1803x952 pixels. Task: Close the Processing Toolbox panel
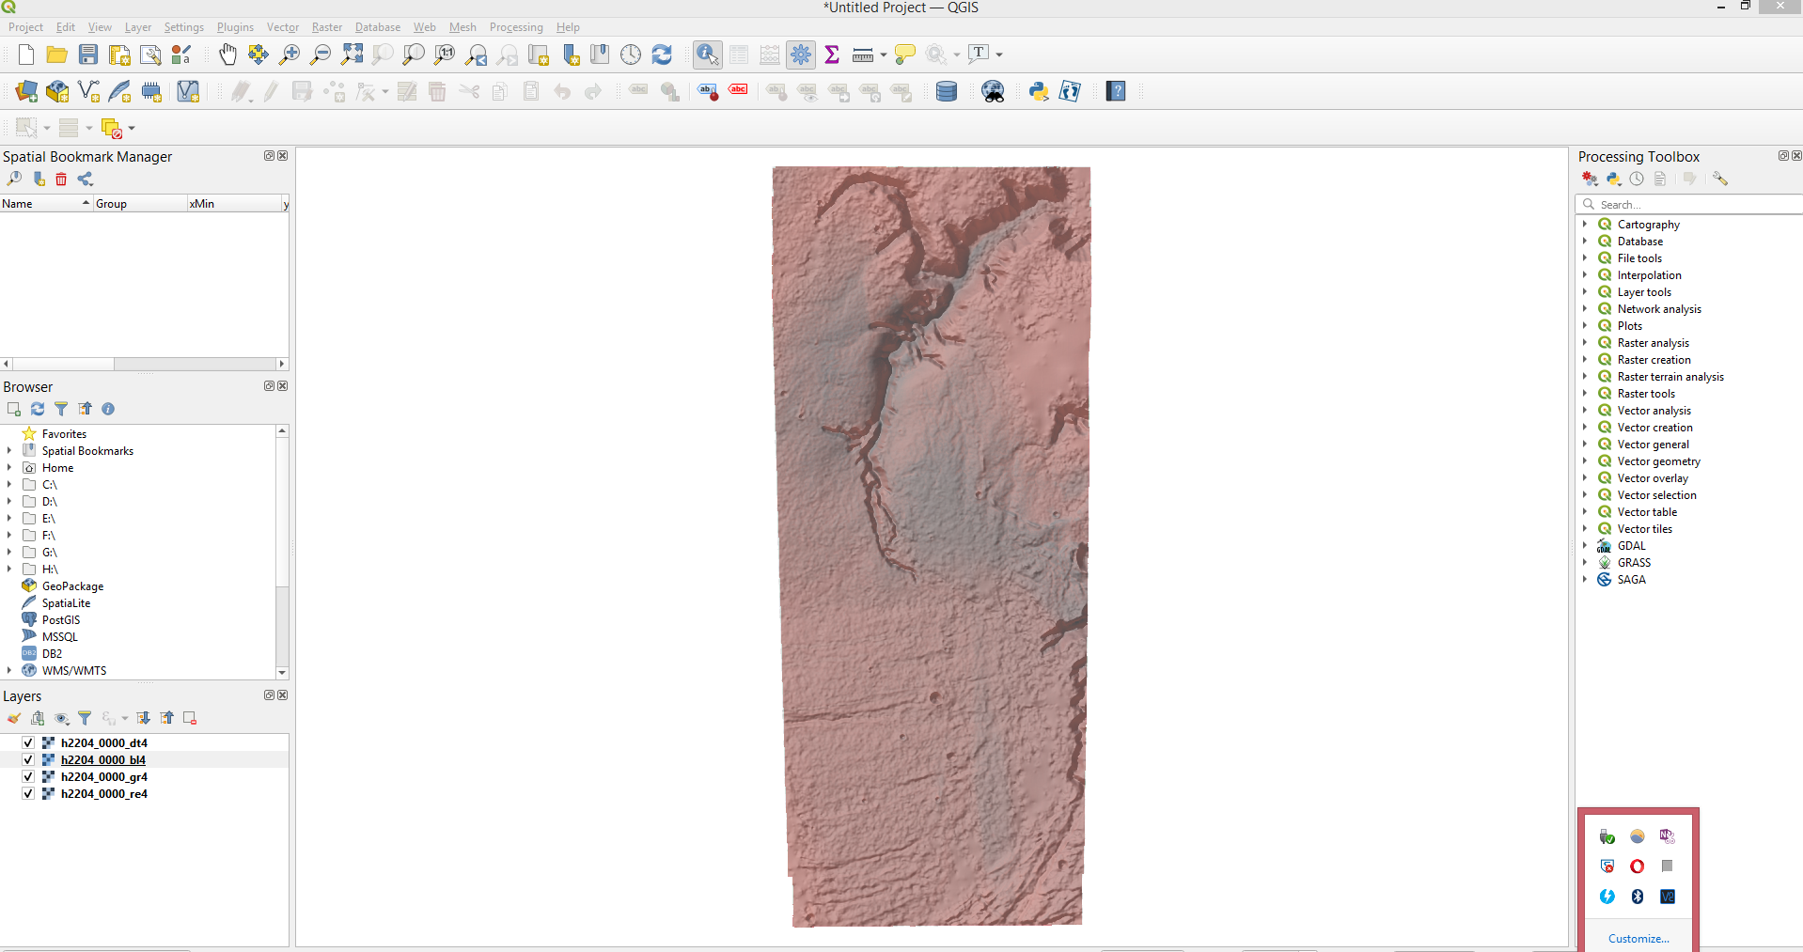point(1796,156)
